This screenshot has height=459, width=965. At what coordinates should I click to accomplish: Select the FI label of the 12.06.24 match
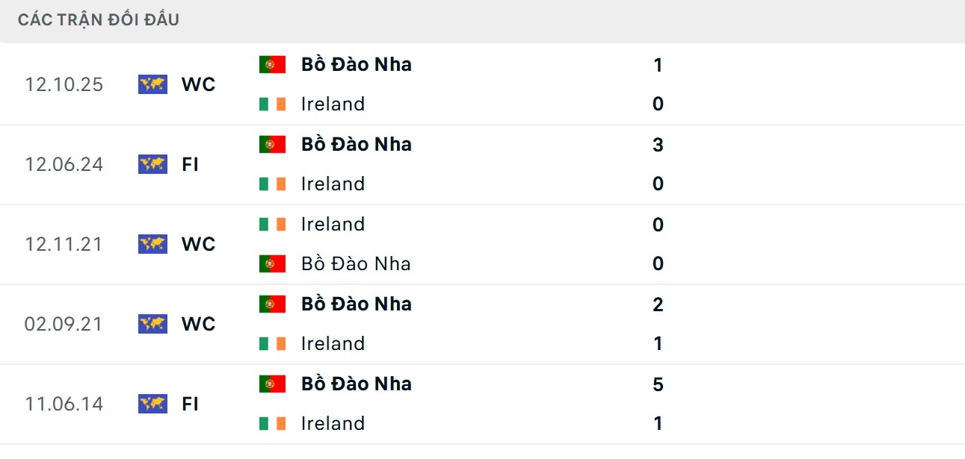click(190, 164)
